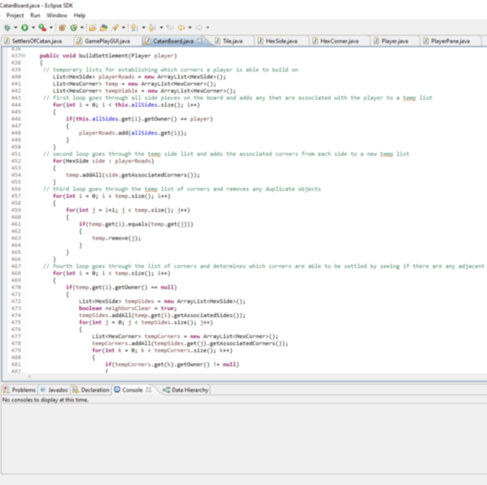The image size is (487, 485).
Task: Open the Back history dropdown arrow
Action: click(x=190, y=28)
